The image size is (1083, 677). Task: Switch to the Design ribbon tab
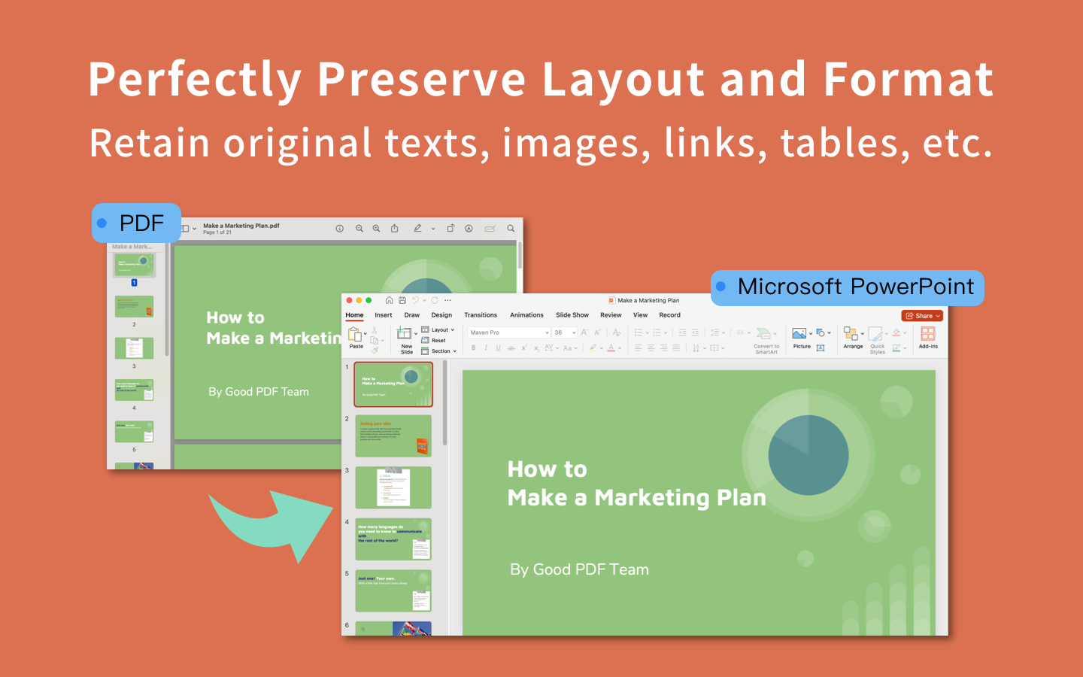441,315
